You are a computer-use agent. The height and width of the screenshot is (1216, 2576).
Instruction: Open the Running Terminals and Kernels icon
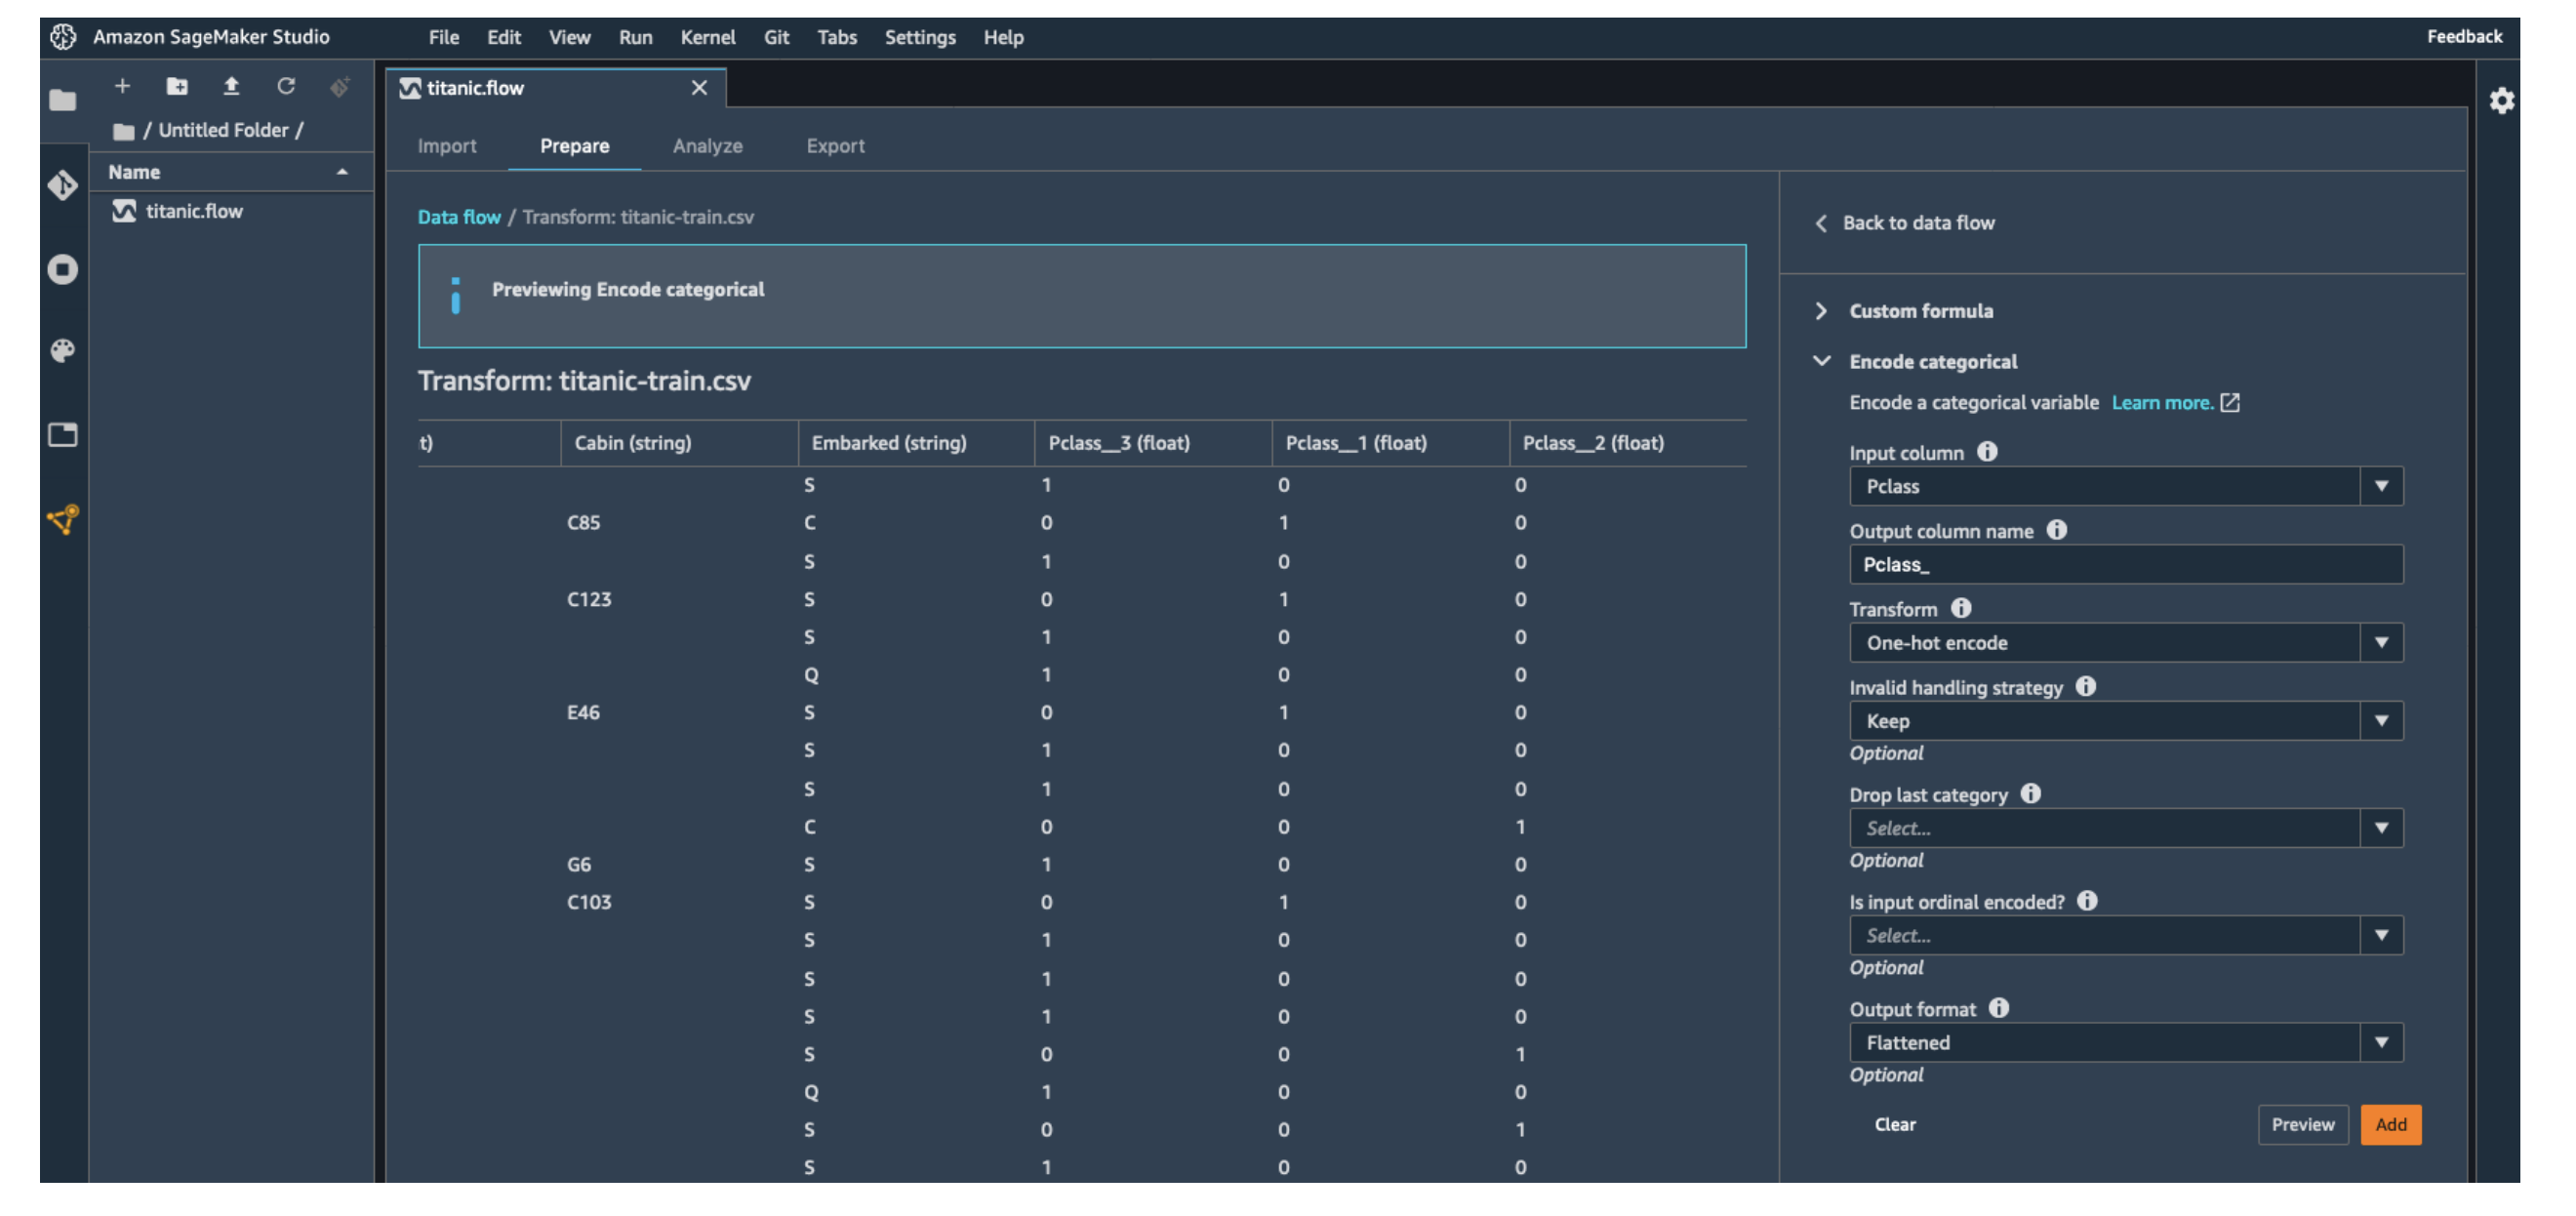[x=62, y=269]
